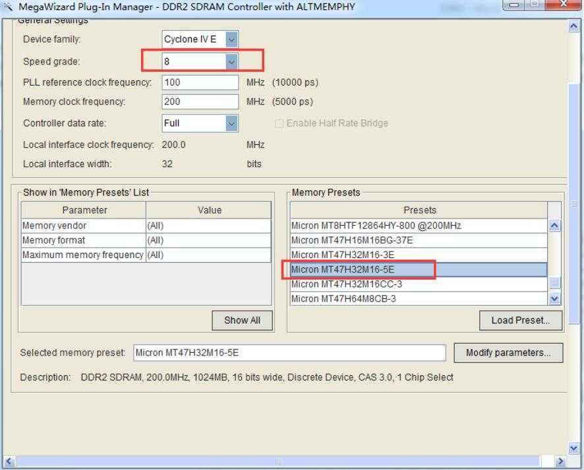Click the Presets column header
The image size is (584, 470).
(419, 210)
